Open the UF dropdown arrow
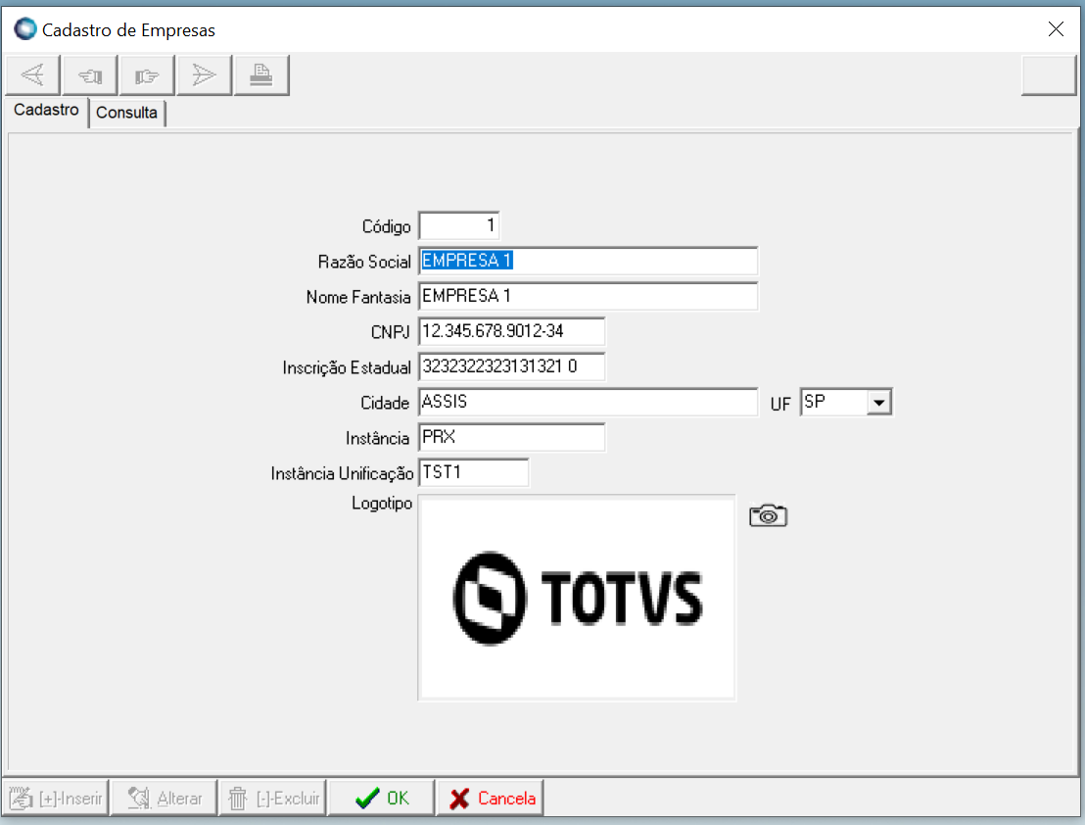This screenshot has height=825, width=1085. tap(878, 402)
